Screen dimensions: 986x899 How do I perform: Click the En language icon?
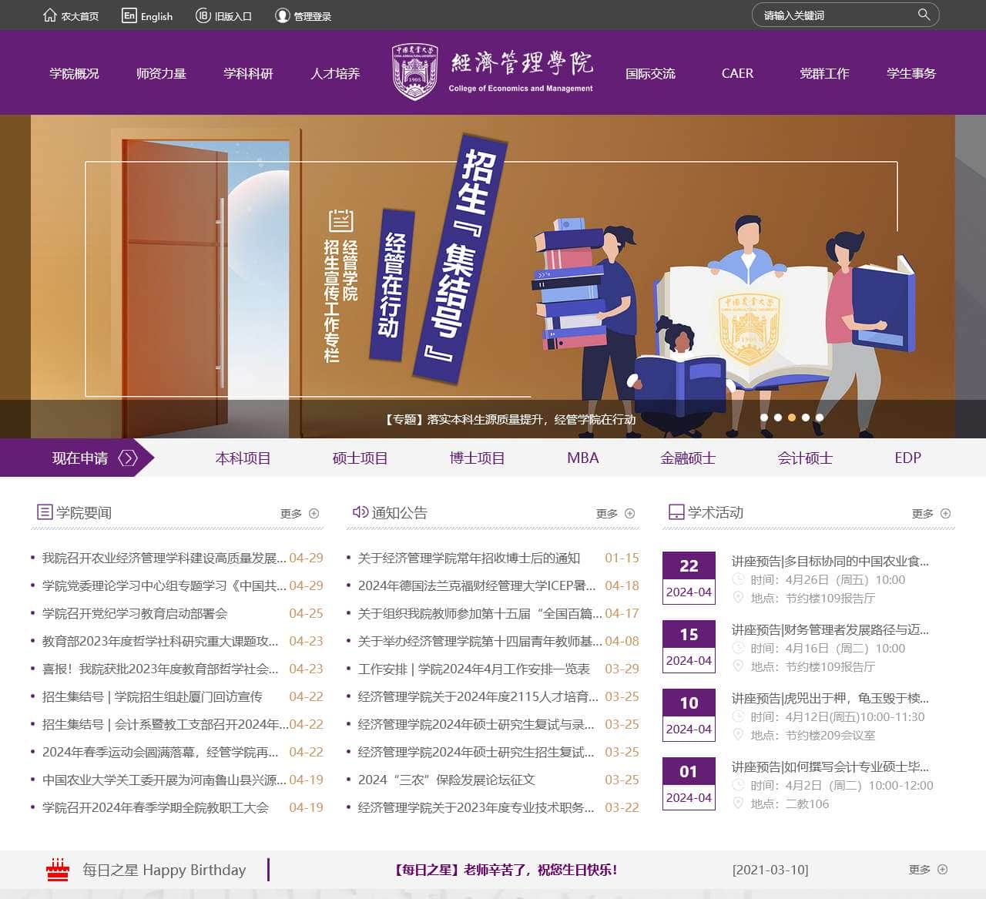(129, 15)
